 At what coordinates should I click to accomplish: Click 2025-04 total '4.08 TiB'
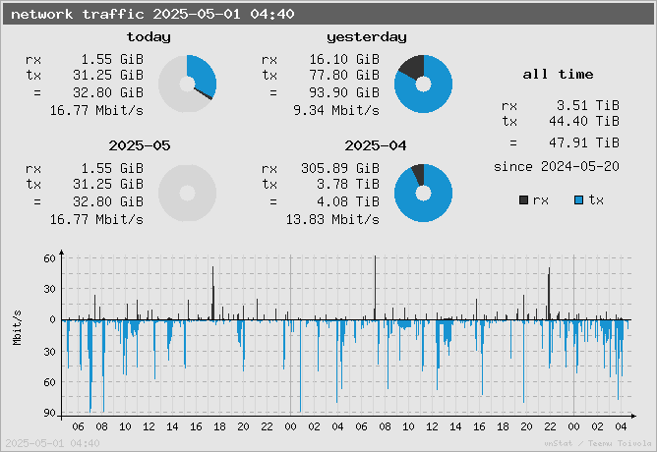point(348,201)
